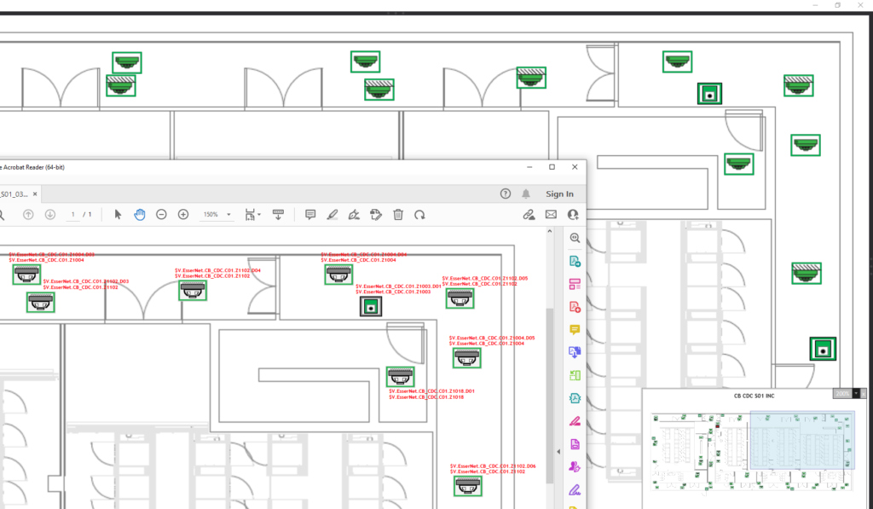Open the Help question mark icon
873x509 pixels.
click(505, 194)
